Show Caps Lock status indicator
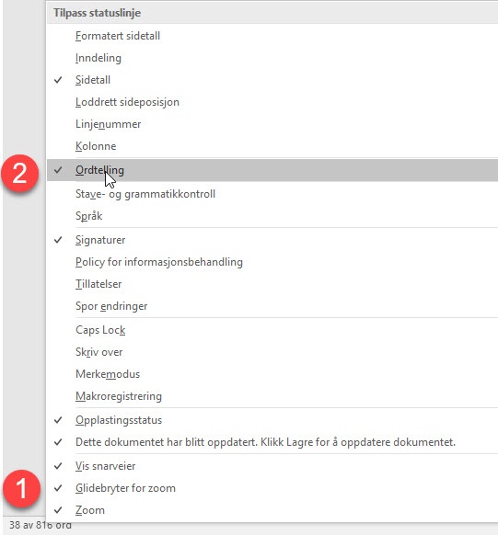Screen dimensions: 498x535 [272, 330]
